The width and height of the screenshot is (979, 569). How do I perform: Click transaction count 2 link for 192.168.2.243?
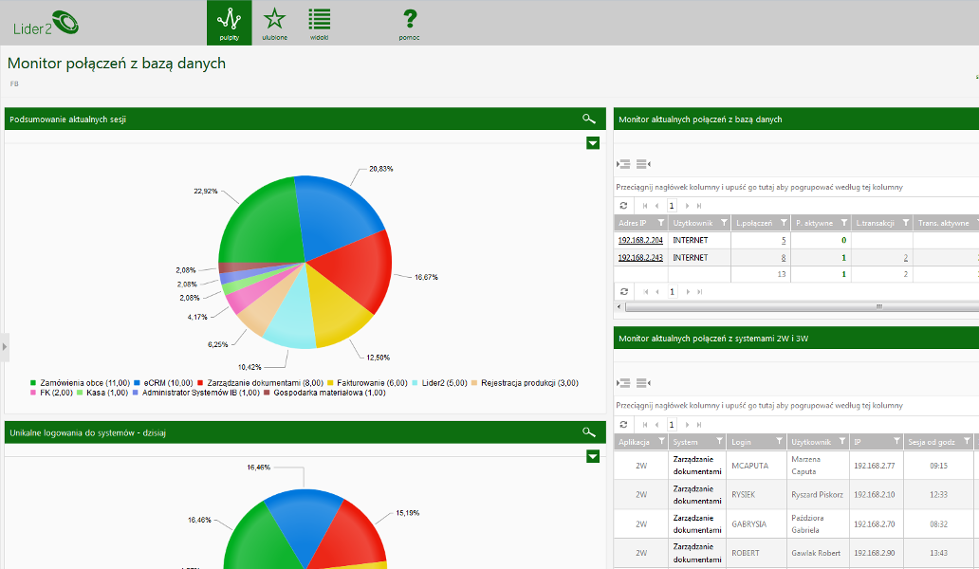(905, 258)
